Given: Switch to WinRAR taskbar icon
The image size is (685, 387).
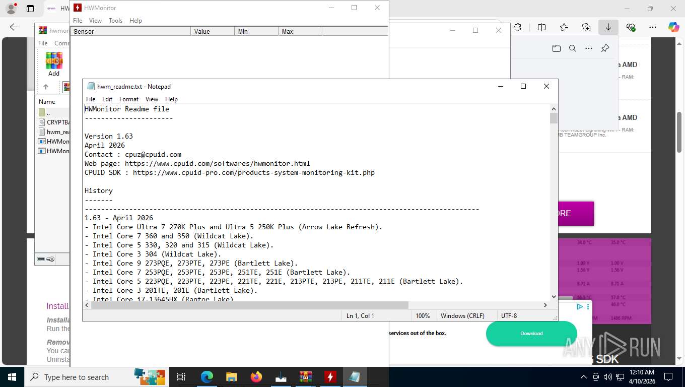Looking at the screenshot, I should tap(305, 377).
